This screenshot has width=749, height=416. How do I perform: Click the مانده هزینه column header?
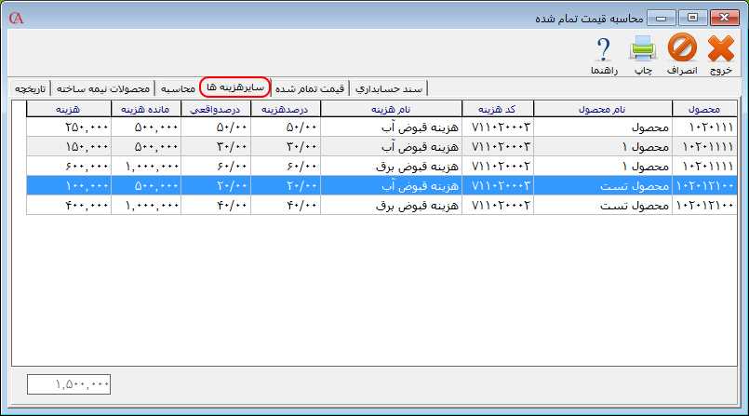(x=146, y=110)
